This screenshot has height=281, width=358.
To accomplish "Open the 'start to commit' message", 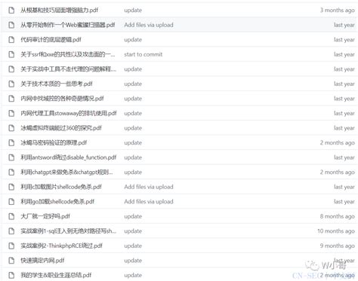I will 144,54.
